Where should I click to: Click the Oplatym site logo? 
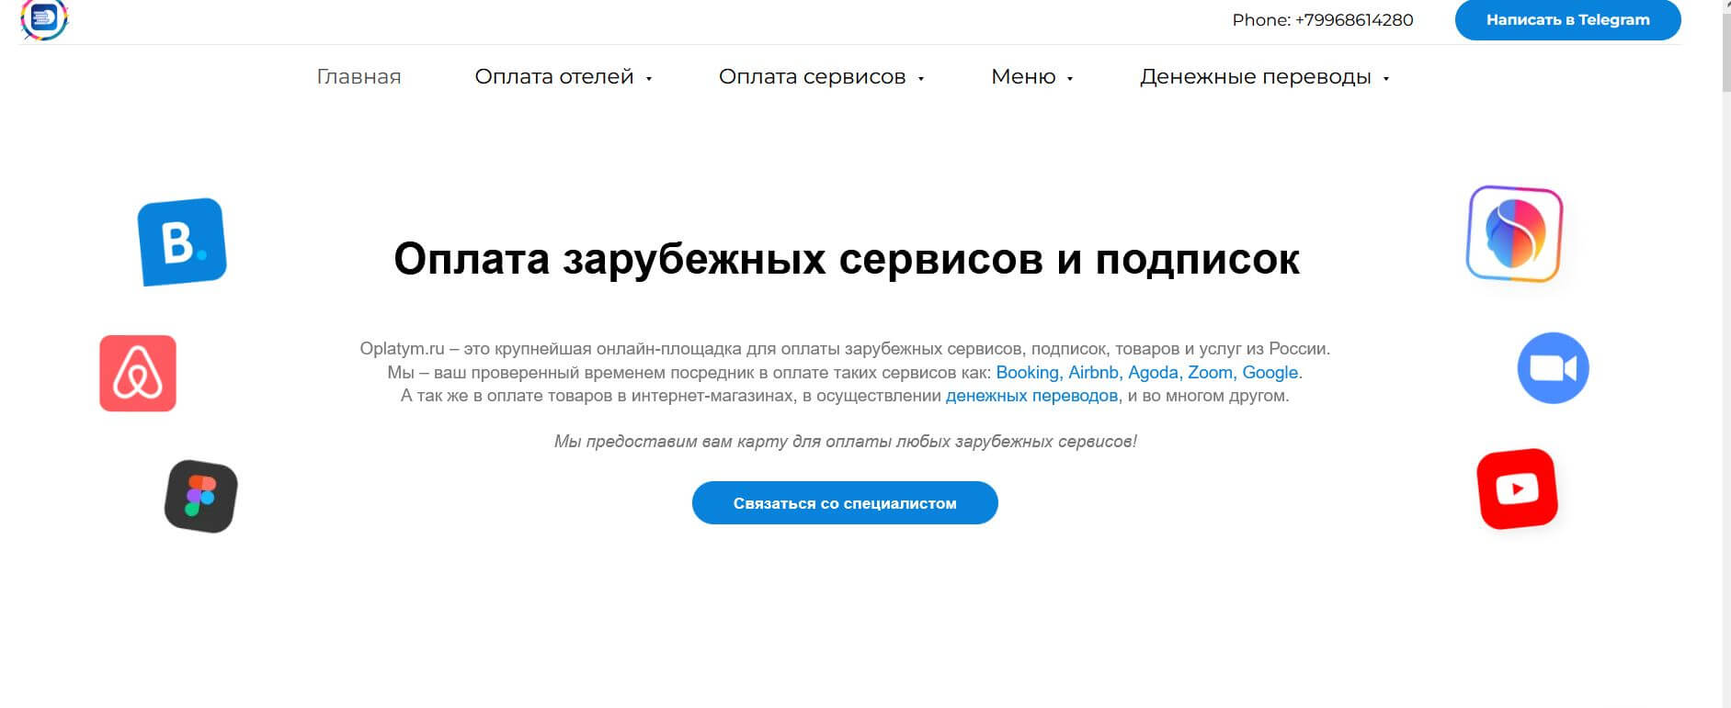coord(44,18)
